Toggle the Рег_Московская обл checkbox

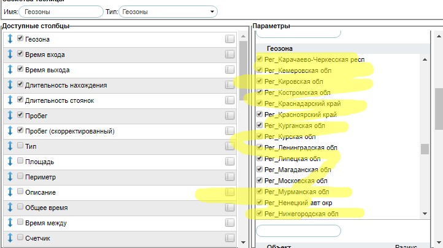click(x=260, y=181)
